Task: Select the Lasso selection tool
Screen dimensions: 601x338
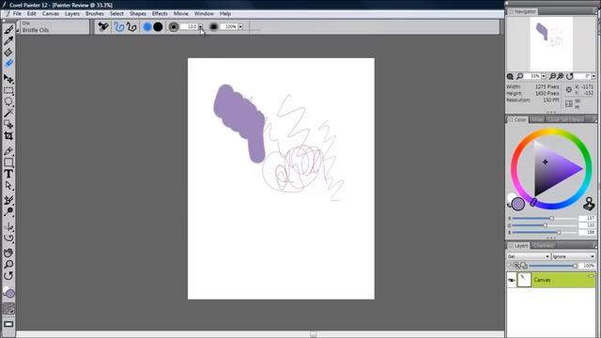Action: [x=8, y=102]
